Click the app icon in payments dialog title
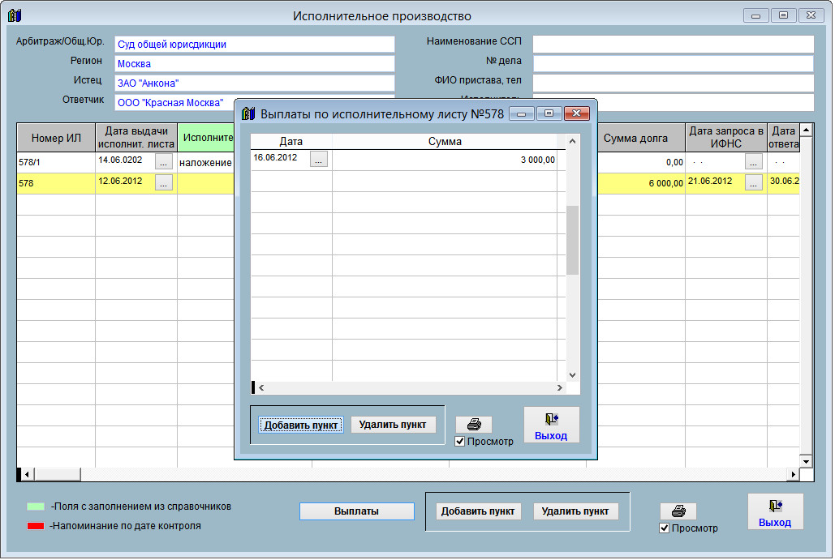The image size is (835, 560). click(249, 113)
